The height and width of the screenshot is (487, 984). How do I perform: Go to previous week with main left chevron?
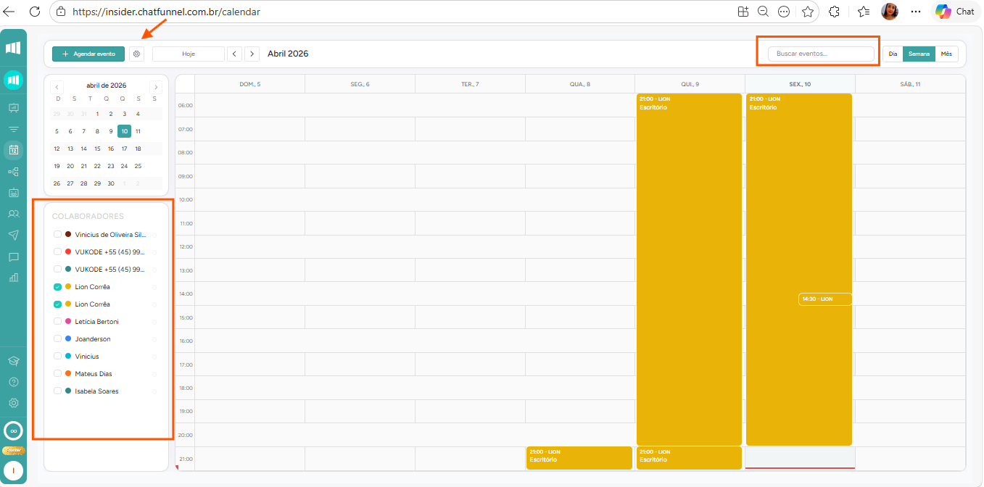tap(234, 54)
